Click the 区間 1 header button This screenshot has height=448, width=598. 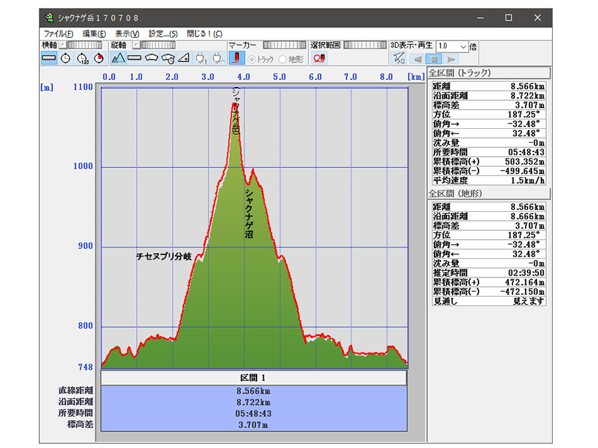(x=252, y=378)
